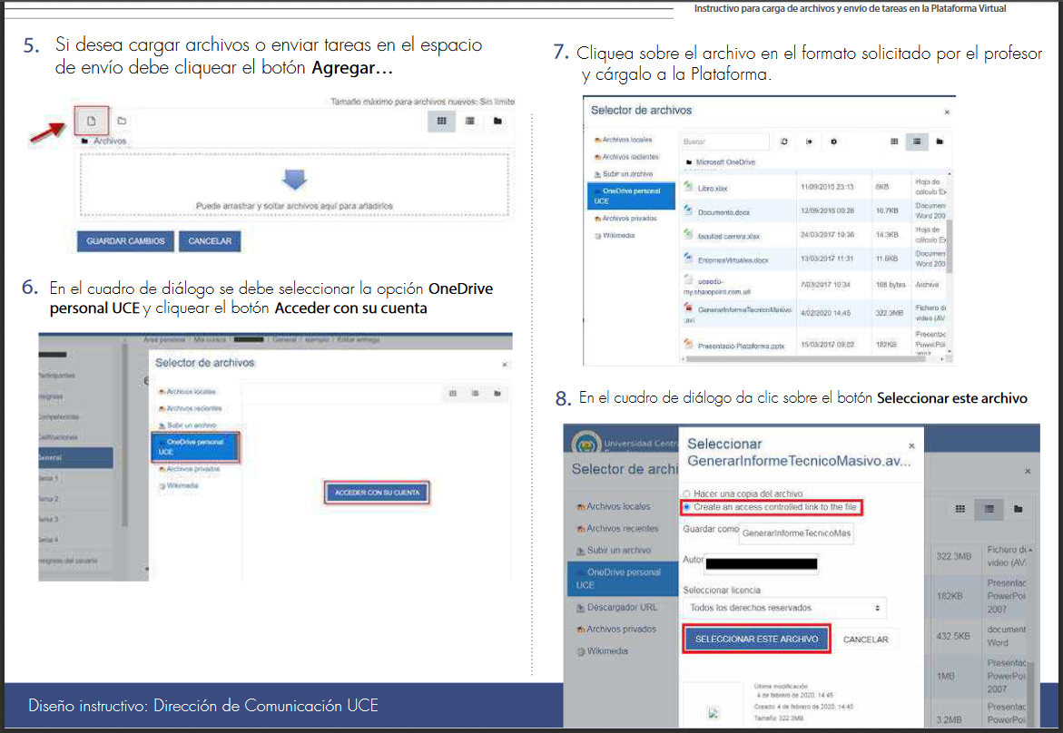This screenshot has height=733, width=1063.
Task: Select 'Create an access controlled link' radio option
Action: (x=687, y=507)
